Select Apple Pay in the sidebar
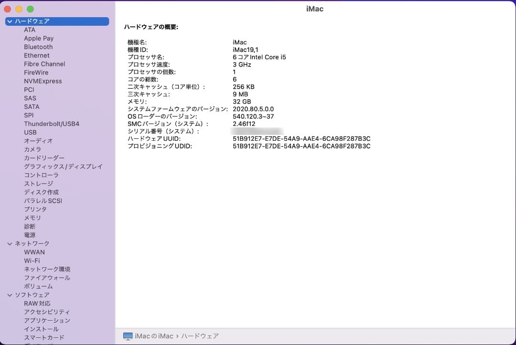Image resolution: width=516 pixels, height=345 pixels. (x=39, y=38)
